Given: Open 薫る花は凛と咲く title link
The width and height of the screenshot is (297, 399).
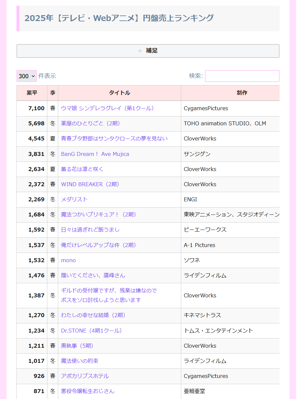Looking at the screenshot, I should pos(82,169).
